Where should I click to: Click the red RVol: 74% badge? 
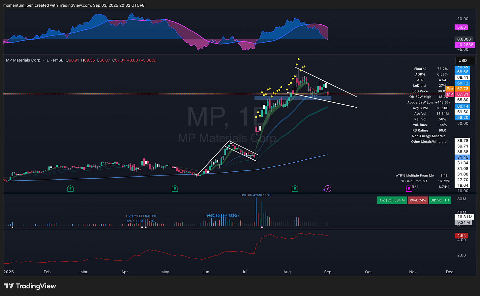point(418,200)
